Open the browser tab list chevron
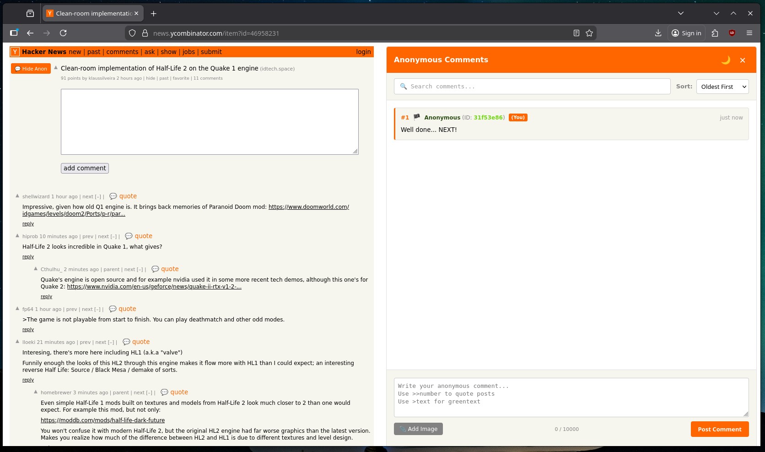765x452 pixels. [680, 13]
